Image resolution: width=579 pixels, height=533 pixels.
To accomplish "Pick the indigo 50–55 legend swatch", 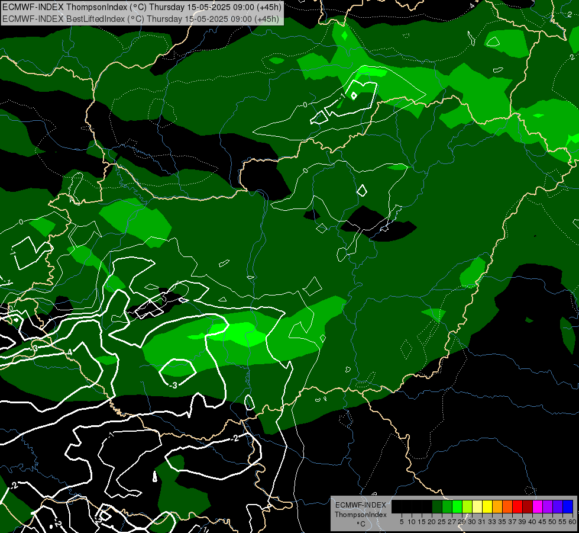I will 558,506.
